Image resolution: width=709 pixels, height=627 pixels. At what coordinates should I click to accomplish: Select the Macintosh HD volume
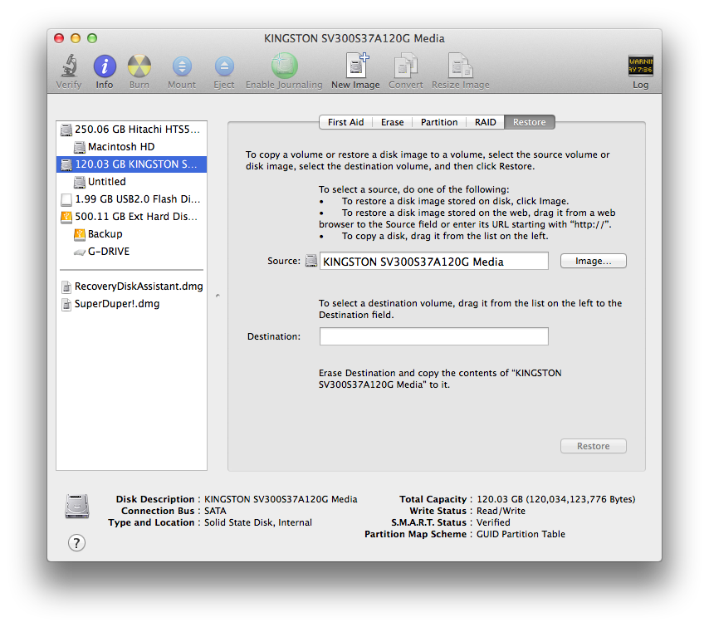click(x=131, y=146)
